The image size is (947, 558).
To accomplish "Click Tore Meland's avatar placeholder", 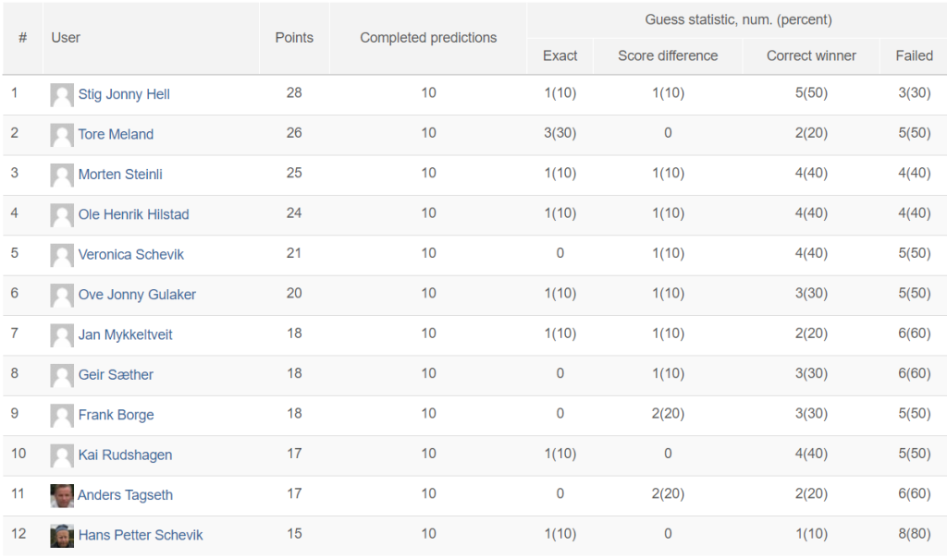I will 62,135.
